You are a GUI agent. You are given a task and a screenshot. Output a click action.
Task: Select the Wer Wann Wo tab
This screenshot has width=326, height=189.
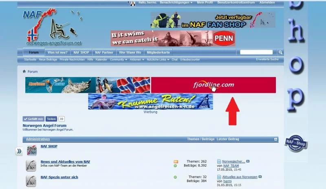click(130, 53)
